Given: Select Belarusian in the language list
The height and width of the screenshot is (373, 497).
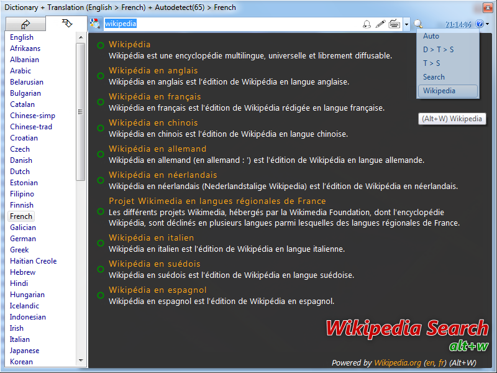Looking at the screenshot, I should coord(27,82).
